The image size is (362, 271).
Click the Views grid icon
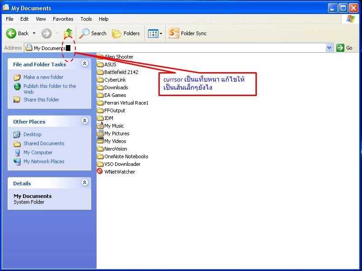(153, 34)
